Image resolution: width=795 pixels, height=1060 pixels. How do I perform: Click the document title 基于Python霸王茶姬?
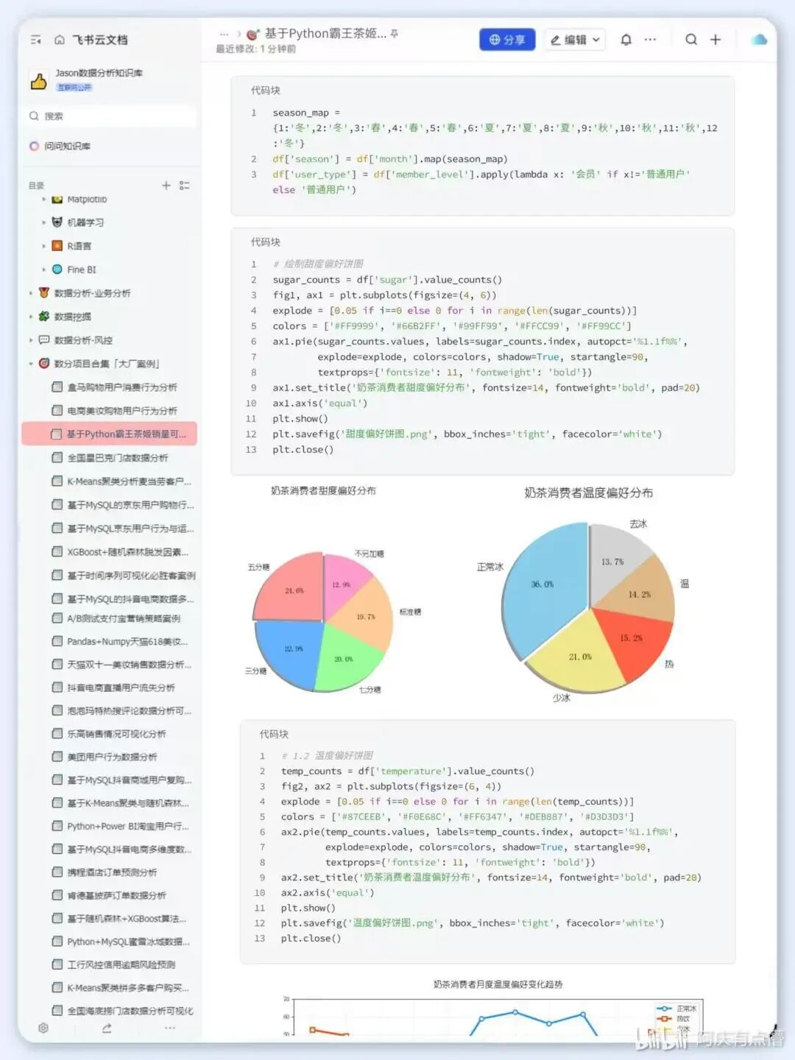tap(325, 34)
